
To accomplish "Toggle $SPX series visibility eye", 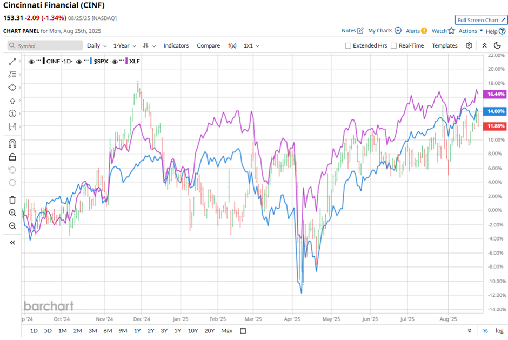I will 79,62.
